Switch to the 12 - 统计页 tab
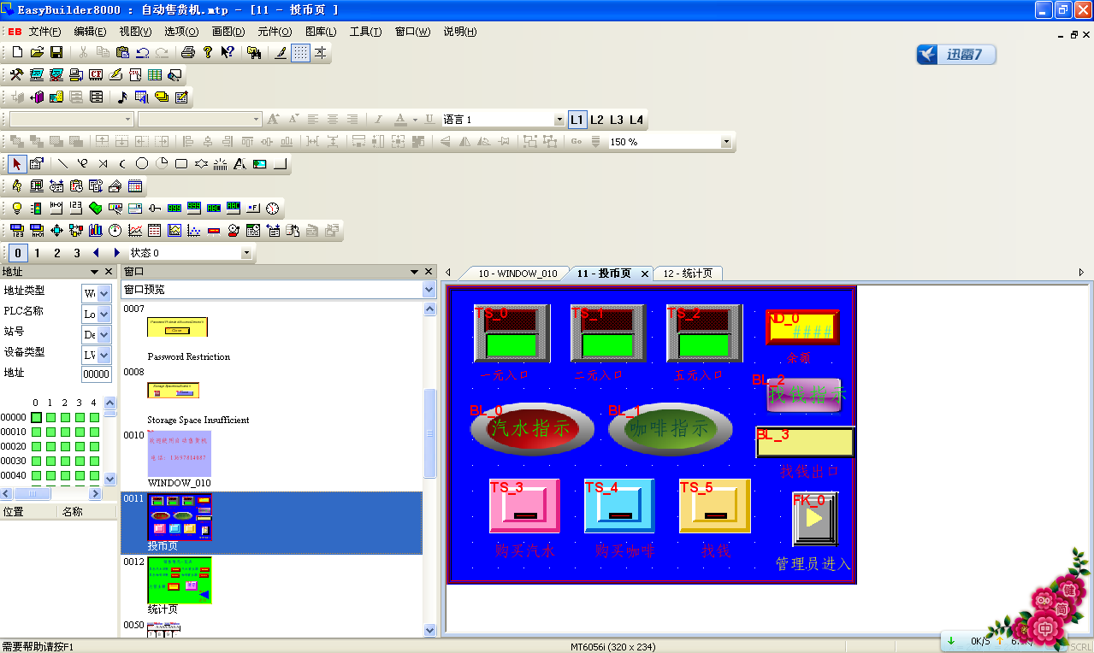The width and height of the screenshot is (1094, 653). click(688, 274)
